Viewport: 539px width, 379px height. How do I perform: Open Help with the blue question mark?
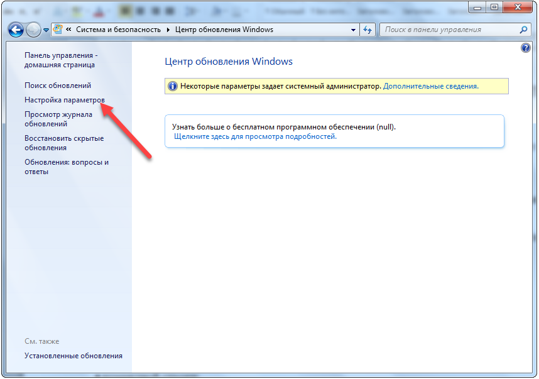(526, 48)
